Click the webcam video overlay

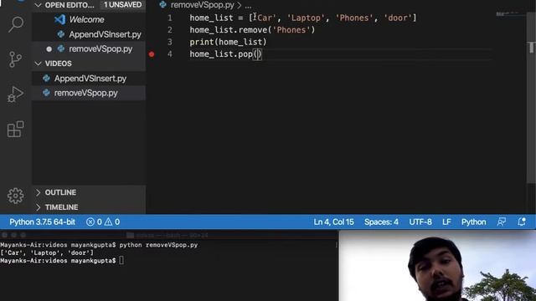point(437,266)
